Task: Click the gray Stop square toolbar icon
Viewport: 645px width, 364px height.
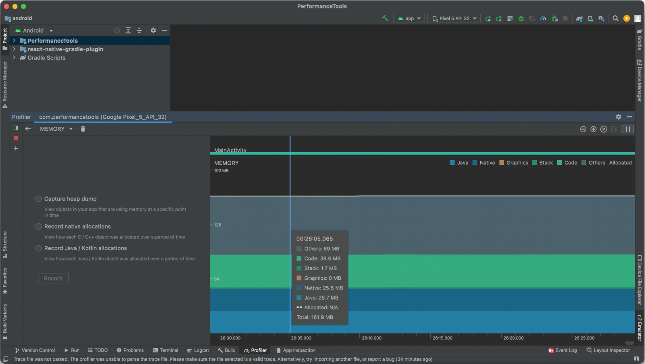Action: tap(565, 19)
